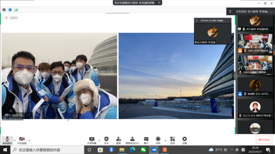Expand video options arrow beside the camera
This screenshot has height=154, width=275.
click(x=29, y=140)
